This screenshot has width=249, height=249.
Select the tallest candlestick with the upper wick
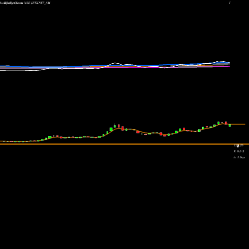pos(115,125)
